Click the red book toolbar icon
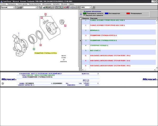Screen dimensions: 158x126 67,7
